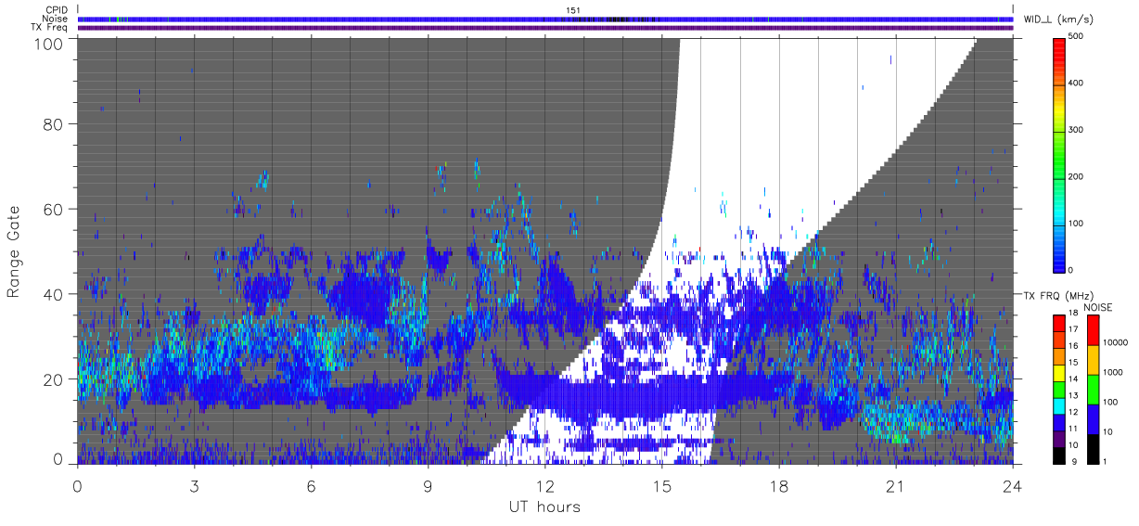This screenshot has height=526, width=1139.
Task: Click the NOISE legend title
Action: 1098,306
